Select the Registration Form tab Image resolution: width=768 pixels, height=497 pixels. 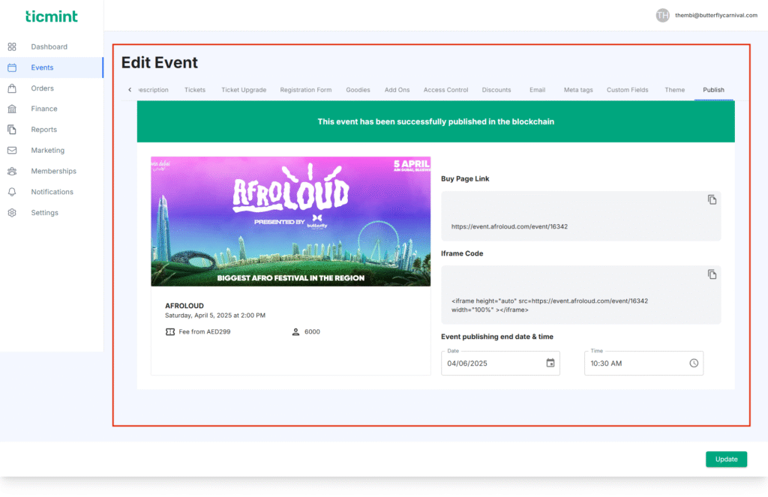(306, 90)
